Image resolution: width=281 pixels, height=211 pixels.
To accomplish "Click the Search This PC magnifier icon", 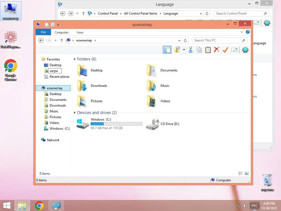I will (x=243, y=40).
